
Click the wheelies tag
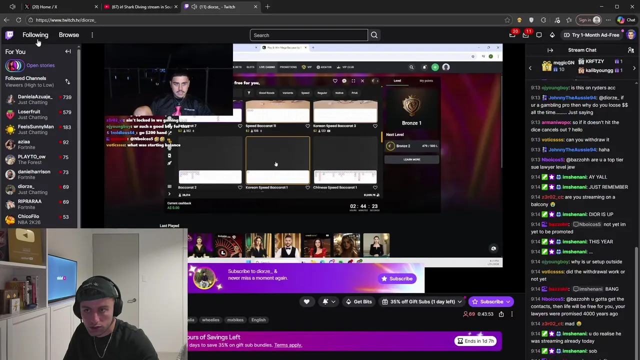210,320
